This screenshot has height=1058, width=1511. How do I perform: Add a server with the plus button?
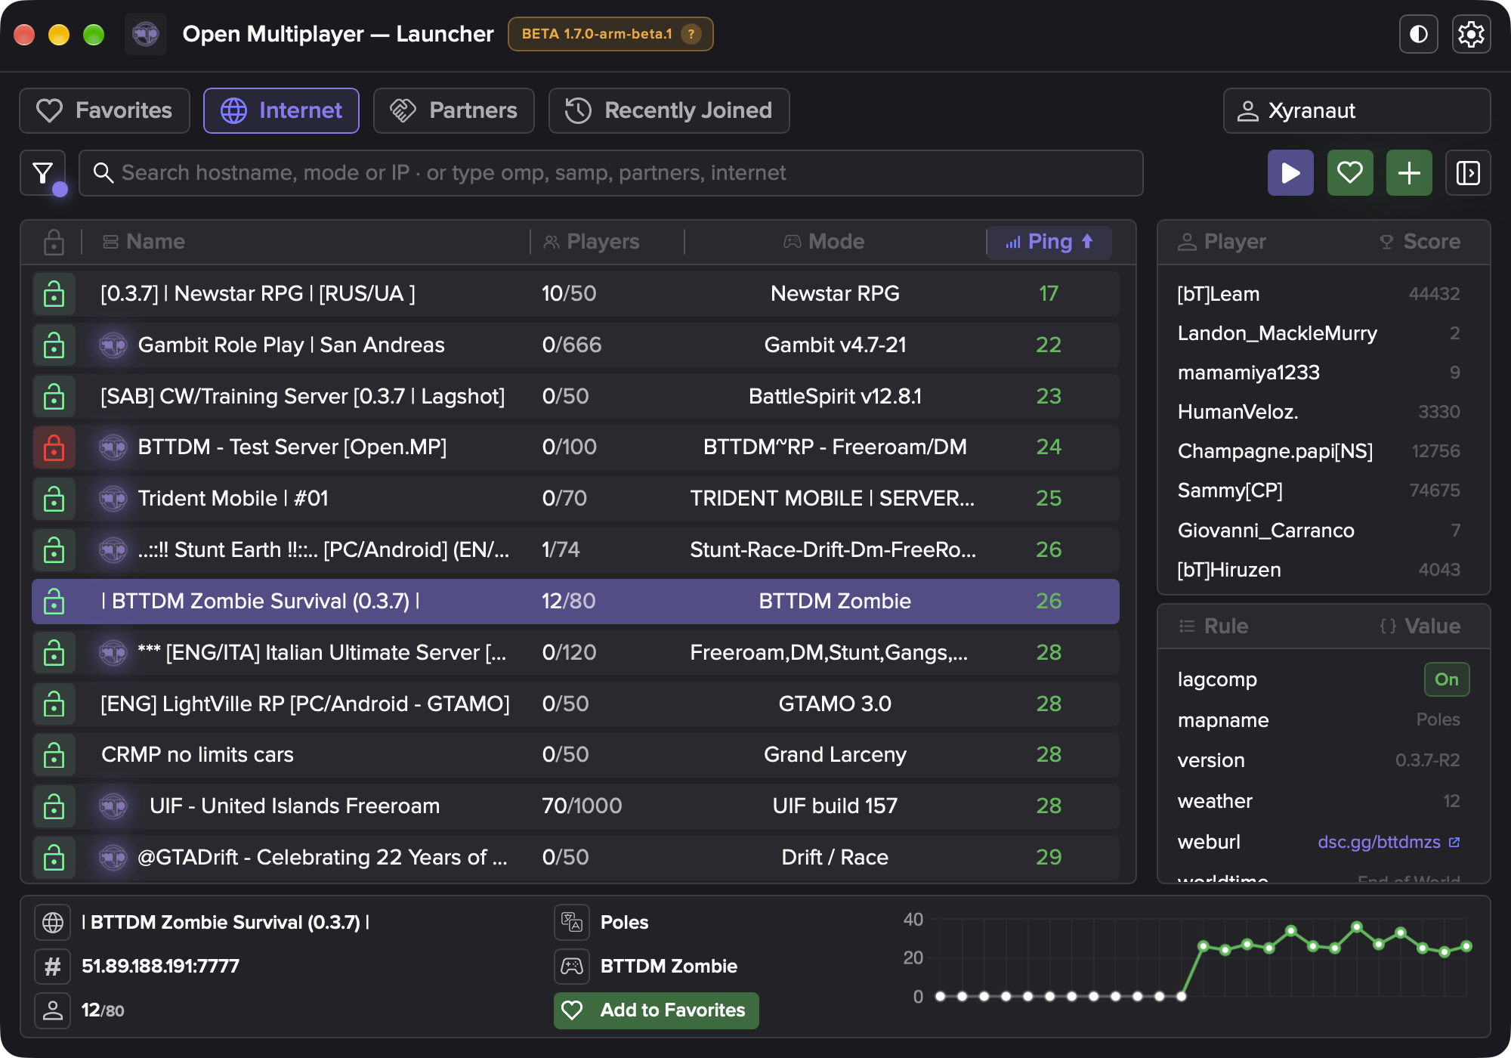(1409, 173)
